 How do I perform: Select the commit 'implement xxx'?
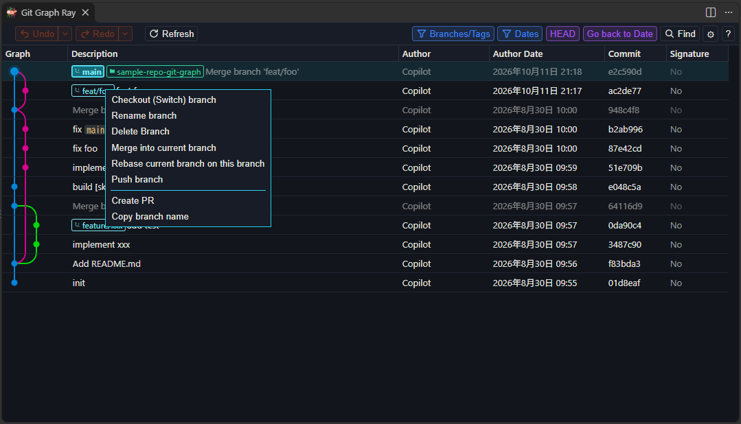tap(365, 244)
